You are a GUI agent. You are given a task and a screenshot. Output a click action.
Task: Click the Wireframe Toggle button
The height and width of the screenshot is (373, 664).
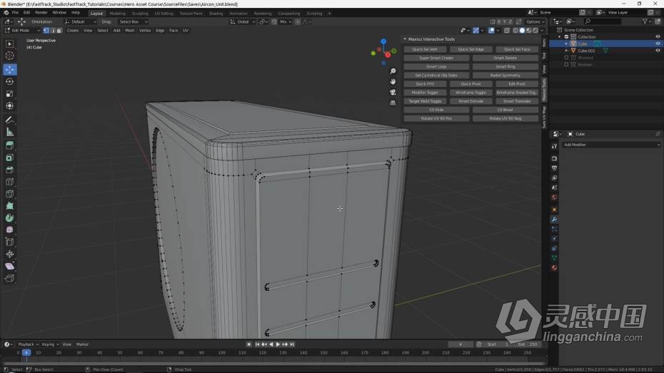point(471,93)
